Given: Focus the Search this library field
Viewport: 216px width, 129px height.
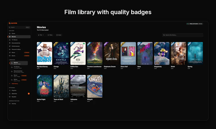Looking at the screenshot, I should tap(182, 35).
